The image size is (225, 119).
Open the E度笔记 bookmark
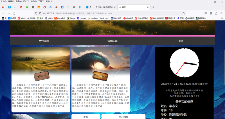pos(190,18)
